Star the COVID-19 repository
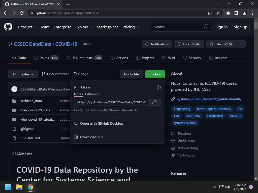This screenshot has height=193, width=258. [x=222, y=44]
